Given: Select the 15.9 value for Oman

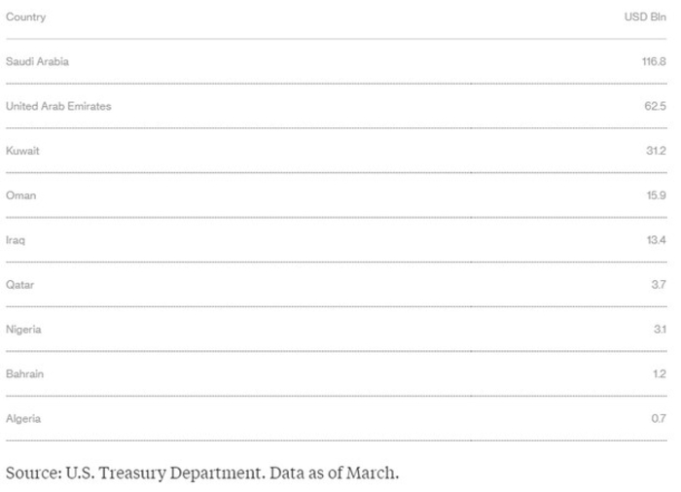Looking at the screenshot, I should coord(655,195).
